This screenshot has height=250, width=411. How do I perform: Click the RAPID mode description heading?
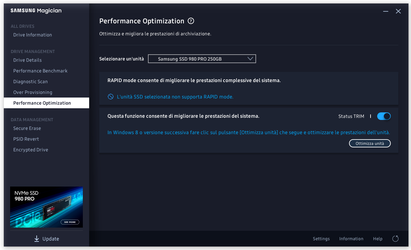[194, 80]
